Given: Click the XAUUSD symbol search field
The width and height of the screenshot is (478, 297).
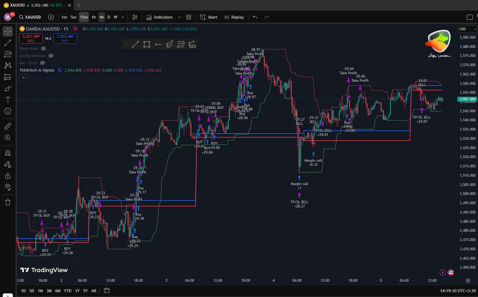Looking at the screenshot, I should [30, 17].
